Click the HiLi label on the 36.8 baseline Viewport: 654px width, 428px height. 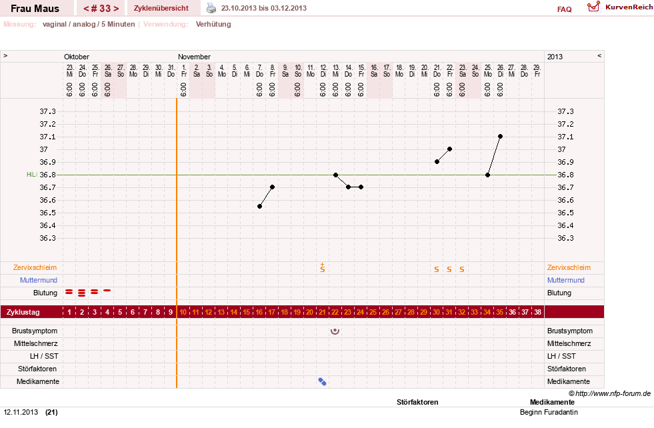click(32, 175)
